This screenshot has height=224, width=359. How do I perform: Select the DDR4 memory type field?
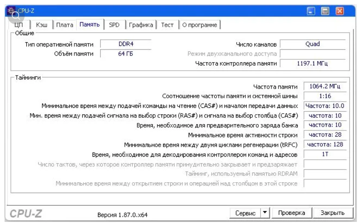coord(126,44)
